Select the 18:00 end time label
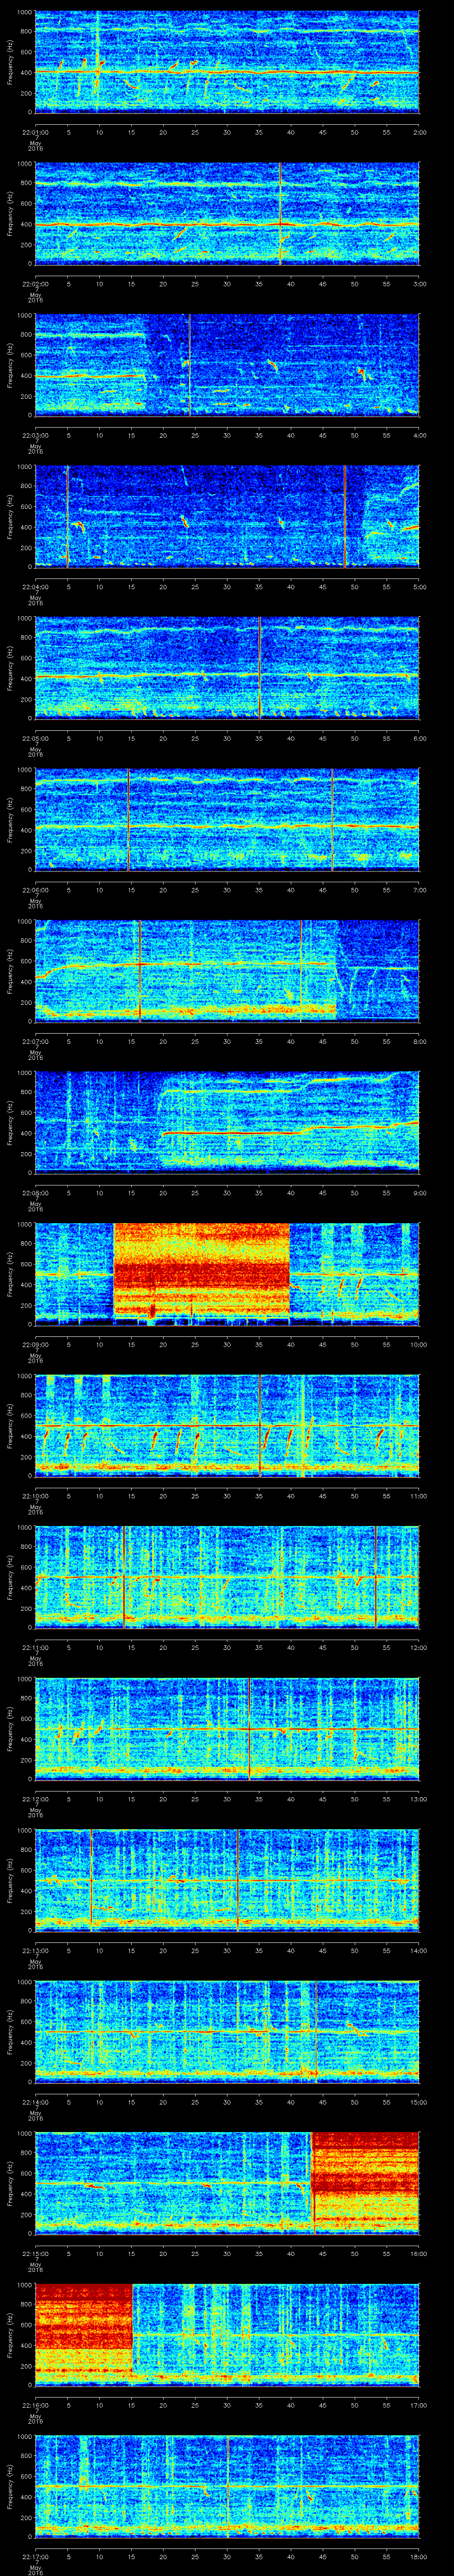The image size is (454, 2576). [418, 2556]
